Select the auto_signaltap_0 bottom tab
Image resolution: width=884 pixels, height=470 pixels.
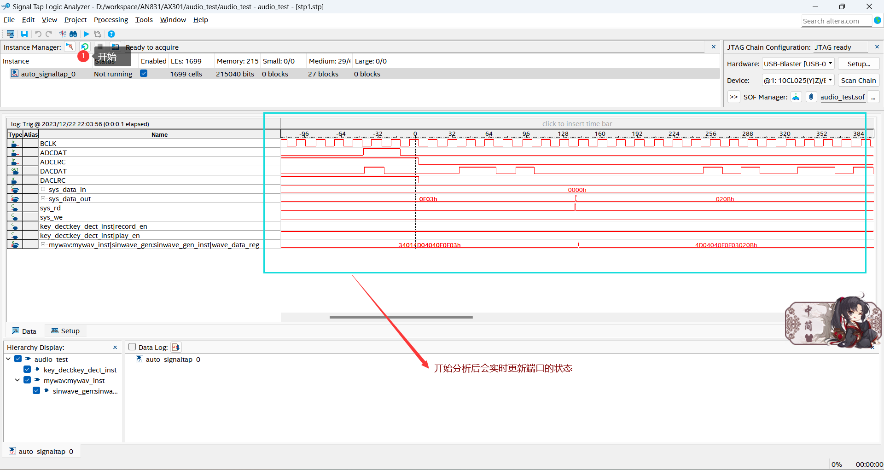(x=41, y=451)
